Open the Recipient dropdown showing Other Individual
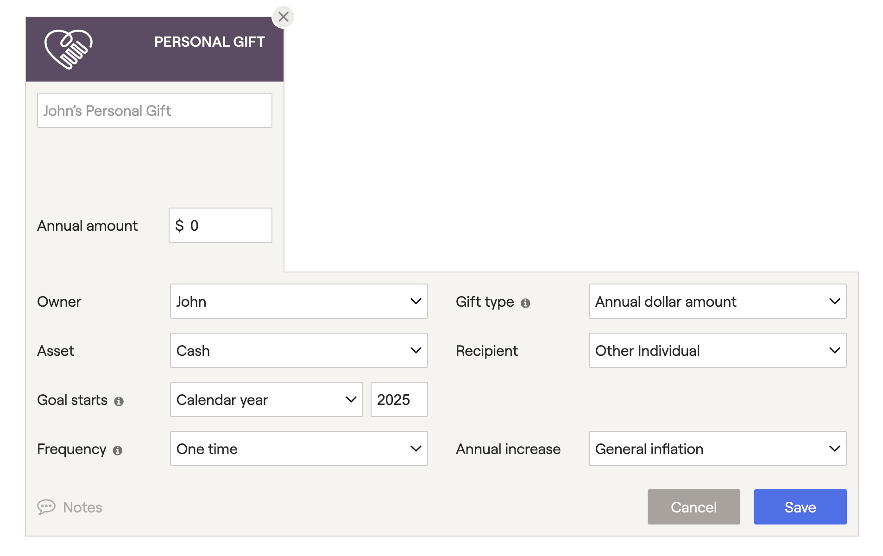Viewport: 883px width, 556px height. tap(718, 350)
